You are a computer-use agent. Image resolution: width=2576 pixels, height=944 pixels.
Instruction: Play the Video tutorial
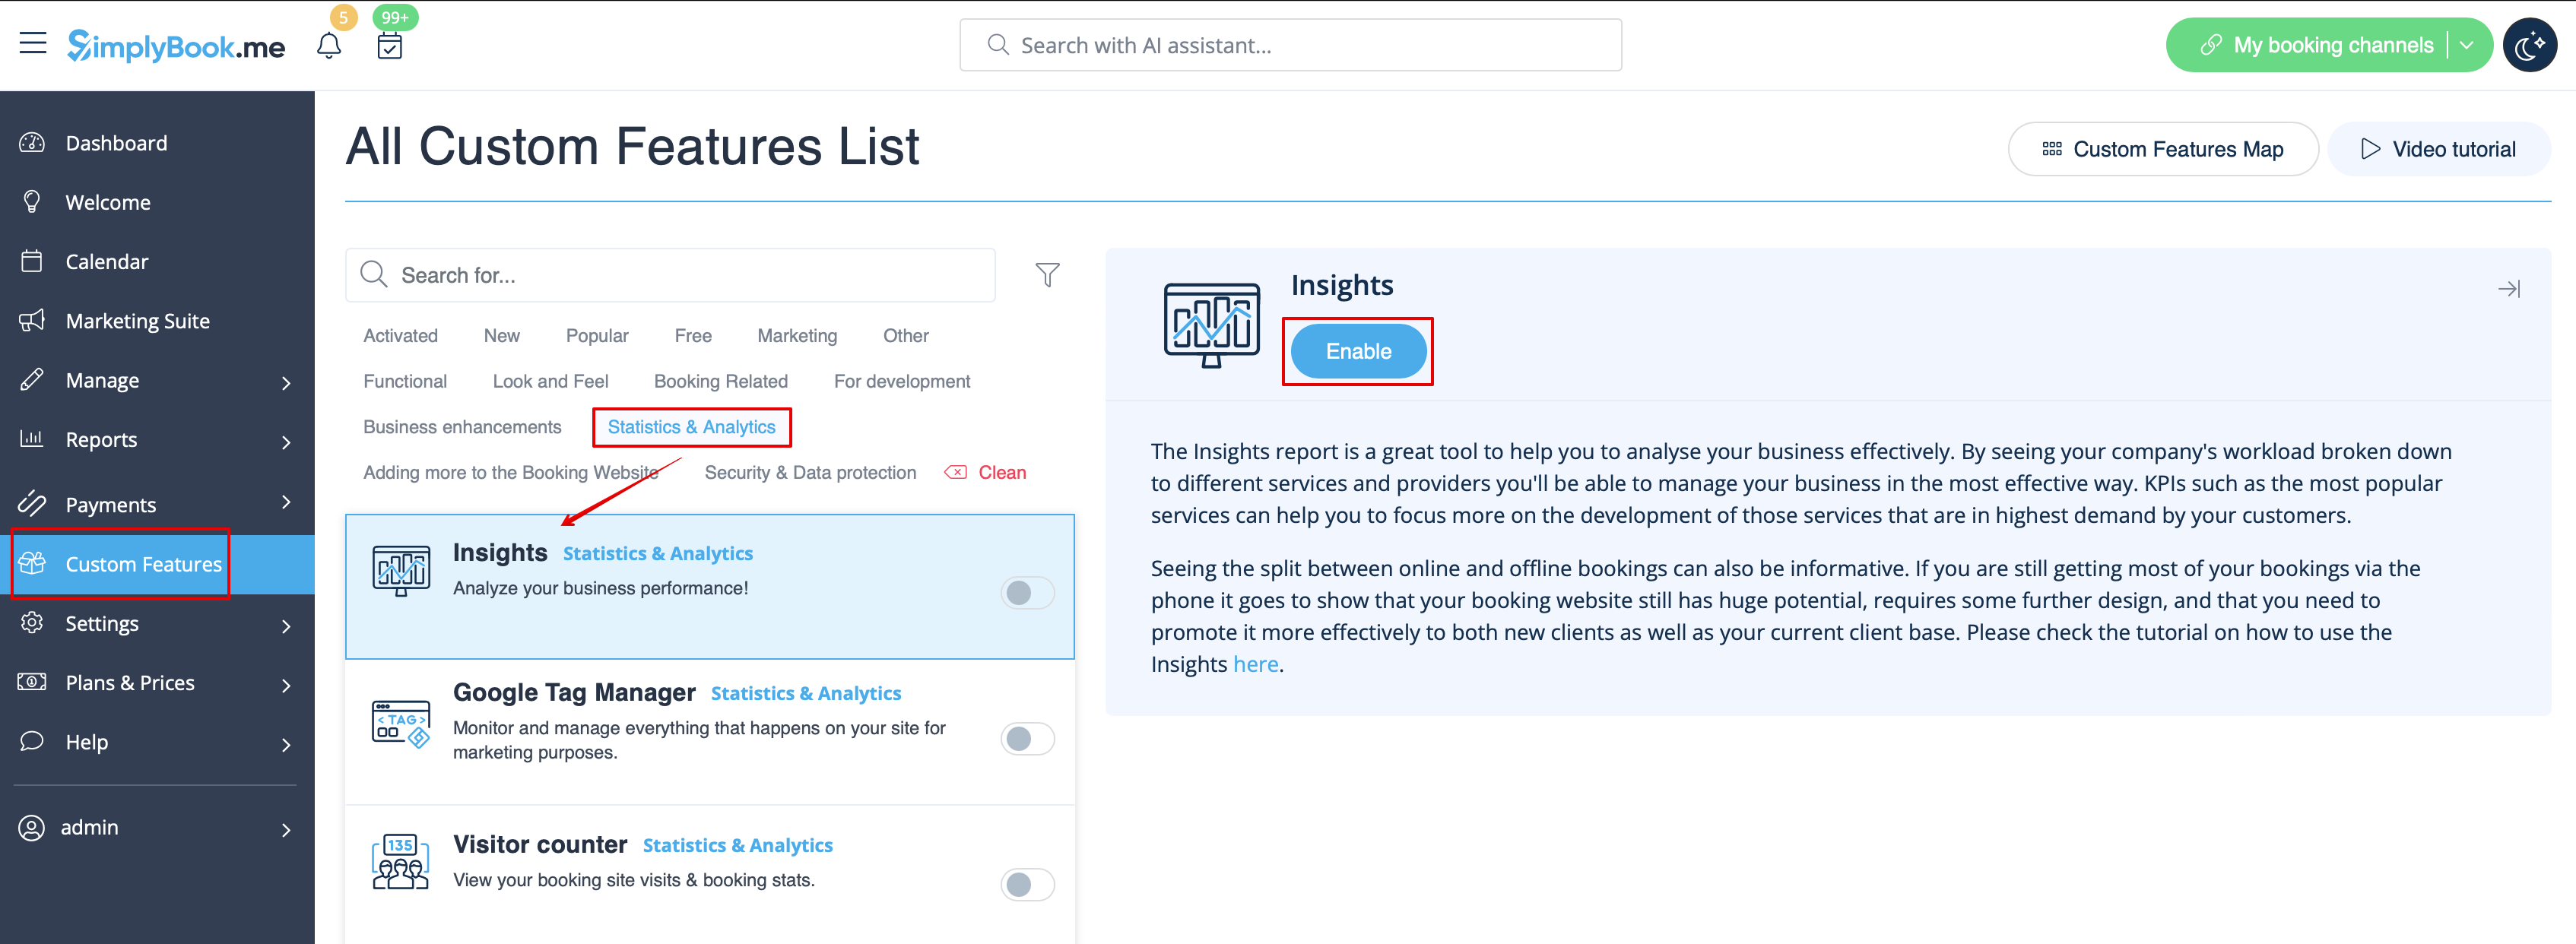point(2439,149)
